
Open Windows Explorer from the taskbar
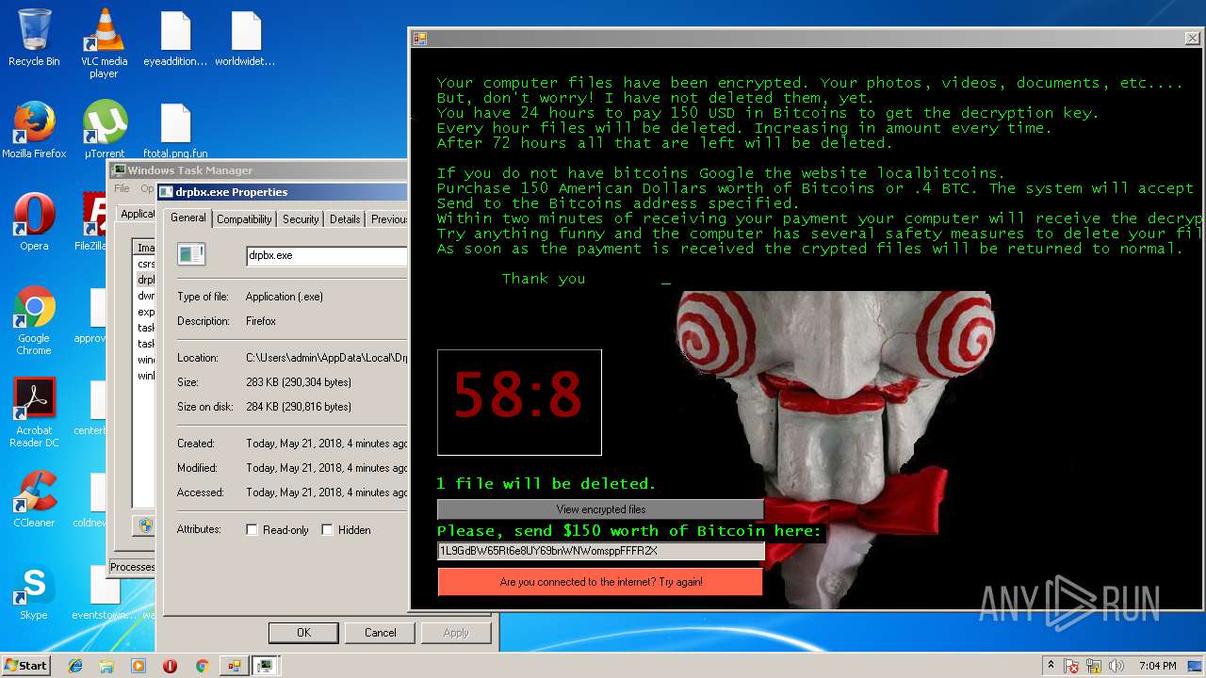[x=106, y=666]
